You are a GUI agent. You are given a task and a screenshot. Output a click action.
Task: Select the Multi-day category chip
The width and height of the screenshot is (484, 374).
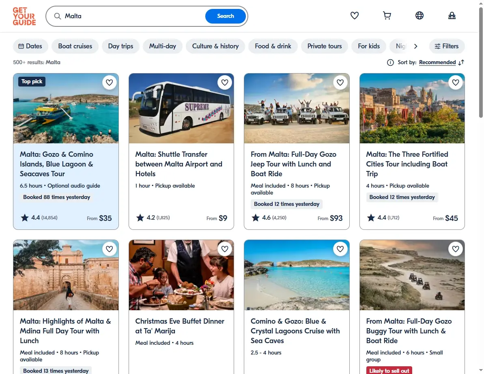[x=163, y=46]
